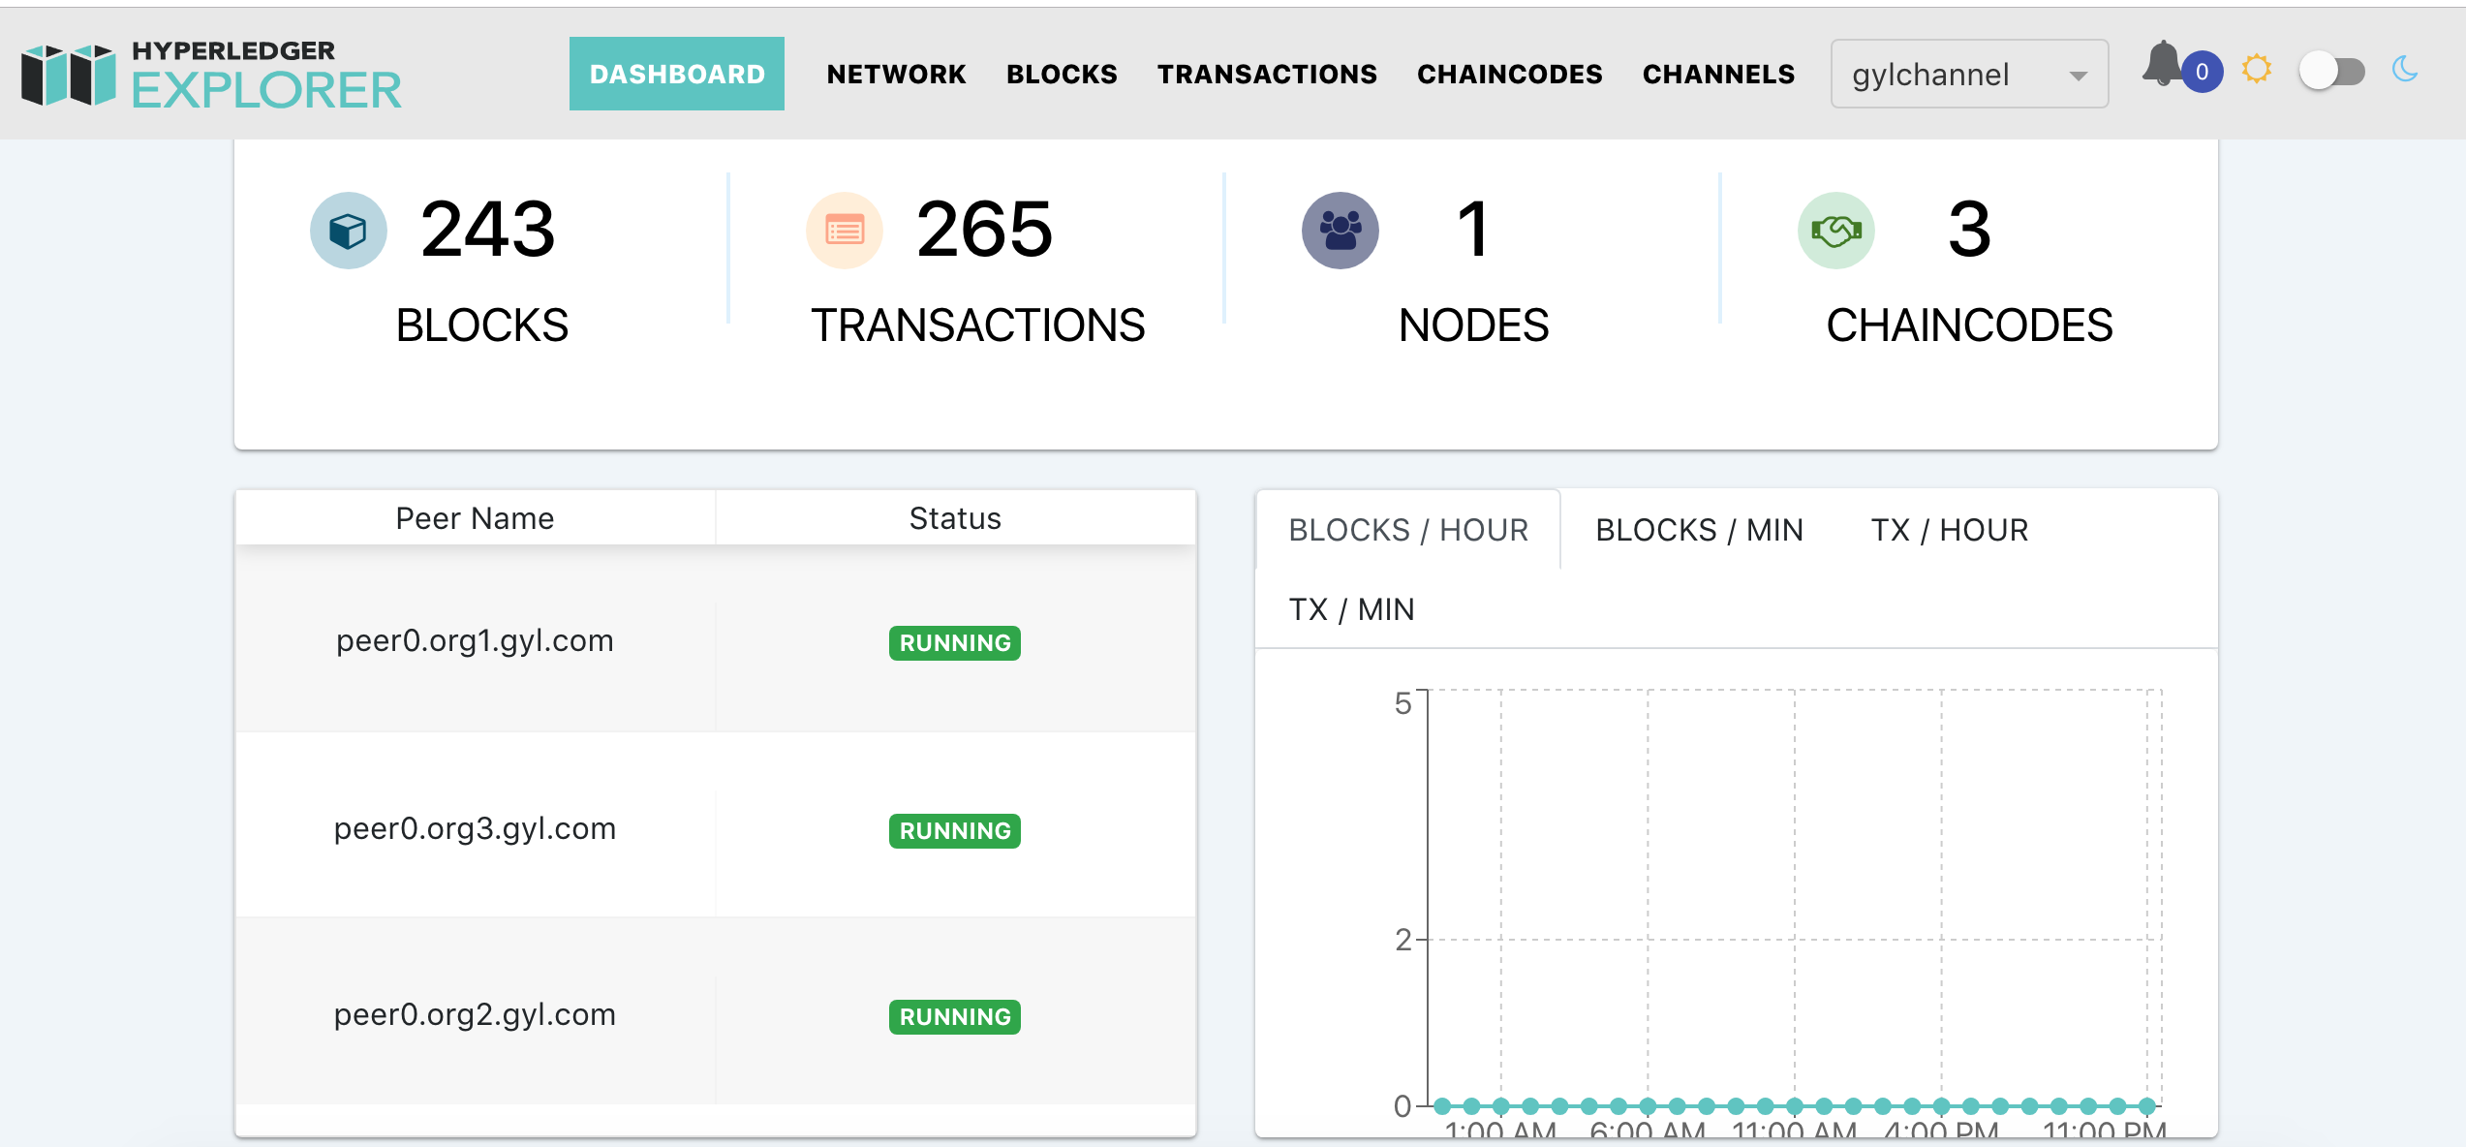Select the peer0.org2.gyl.com table row

(x=477, y=1014)
